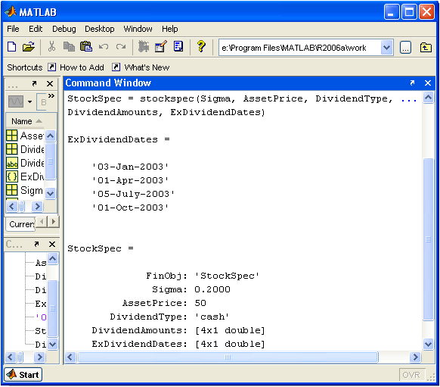Click Workspace list scroll down arrow
The image size is (440, 387).
[x=50, y=193]
